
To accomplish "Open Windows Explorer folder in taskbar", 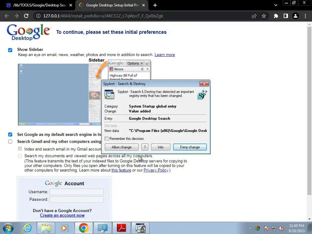I will 46,228.
